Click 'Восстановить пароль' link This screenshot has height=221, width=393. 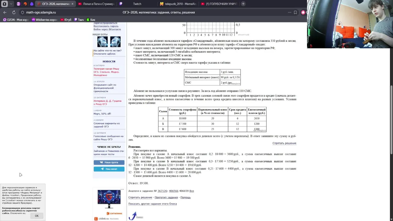(106, 26)
